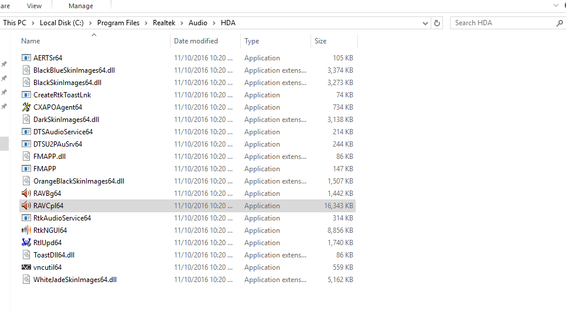Click the search magnifier icon

click(x=560, y=23)
